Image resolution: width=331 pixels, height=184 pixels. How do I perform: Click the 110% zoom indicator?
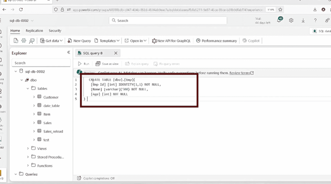[x=271, y=10]
